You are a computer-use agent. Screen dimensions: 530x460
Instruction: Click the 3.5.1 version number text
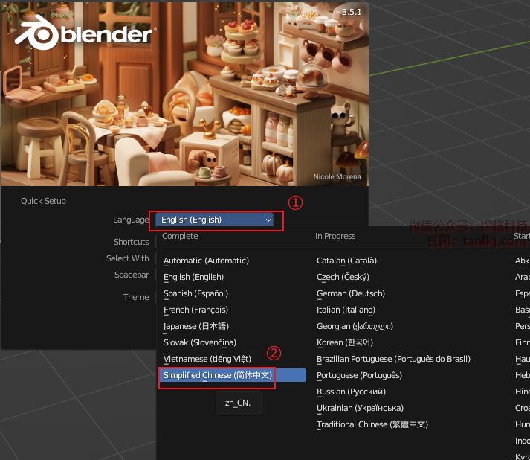coord(352,12)
